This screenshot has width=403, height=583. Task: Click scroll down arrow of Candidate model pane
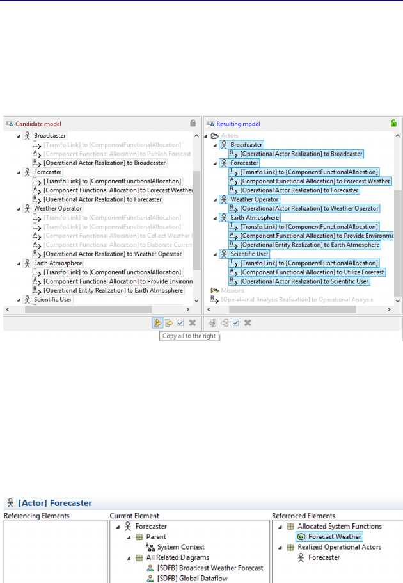[x=196, y=301]
